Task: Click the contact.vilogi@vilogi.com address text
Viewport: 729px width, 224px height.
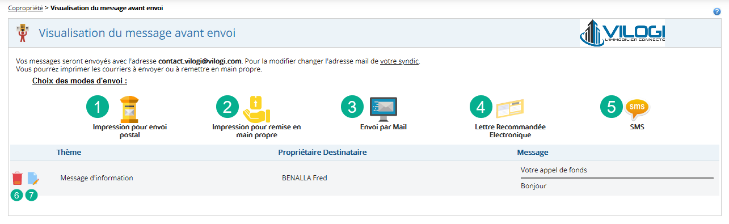Action: [x=200, y=61]
